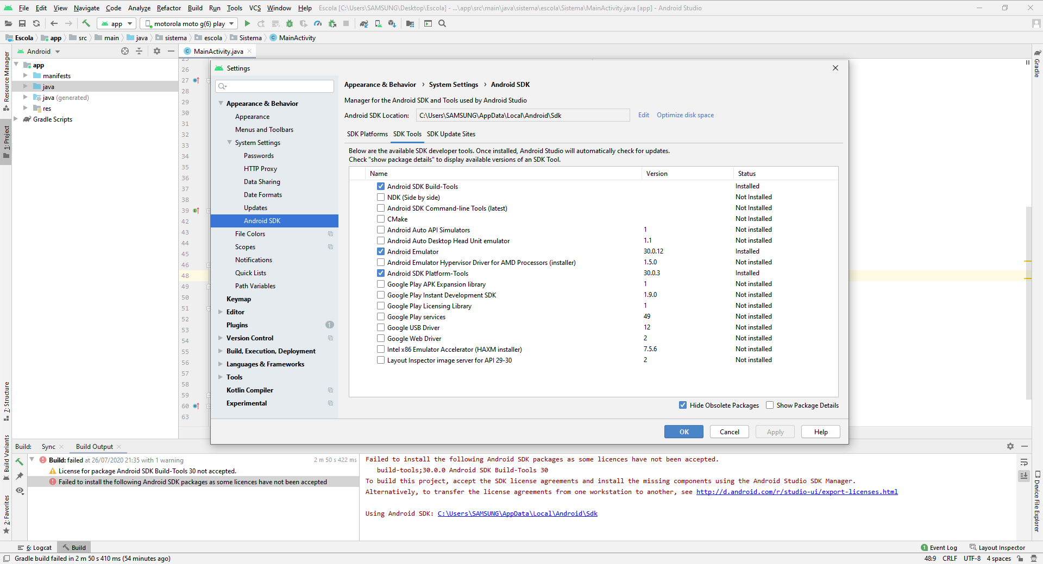The image size is (1043, 564).
Task: Open the Profile app gauge icon
Action: [x=318, y=23]
